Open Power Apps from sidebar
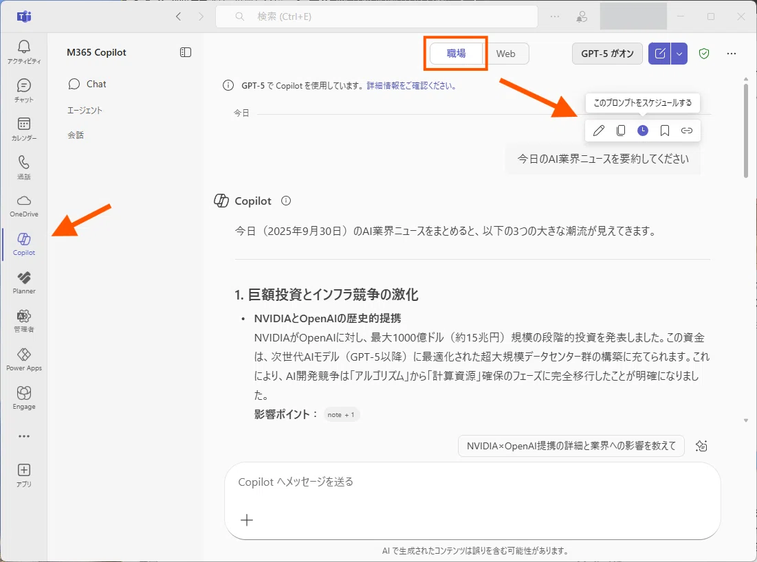This screenshot has height=562, width=757. [x=23, y=360]
